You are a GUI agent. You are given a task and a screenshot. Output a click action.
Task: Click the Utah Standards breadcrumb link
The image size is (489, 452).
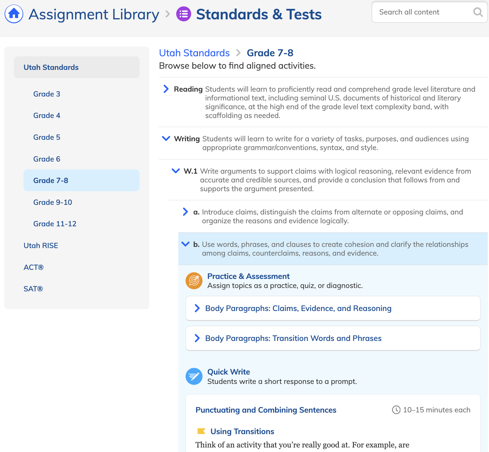point(194,53)
